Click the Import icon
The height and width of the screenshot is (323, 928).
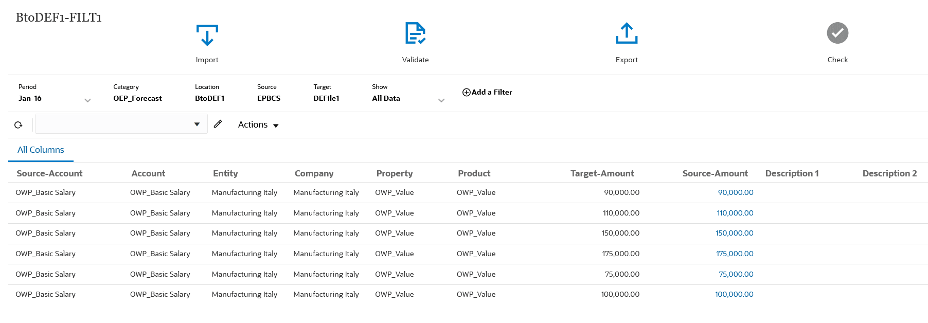tap(207, 35)
